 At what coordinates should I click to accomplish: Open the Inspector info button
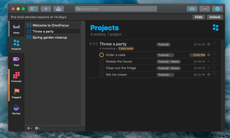[217, 9]
